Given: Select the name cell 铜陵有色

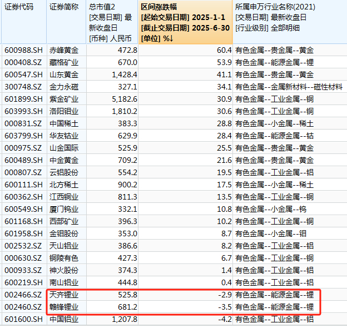Looking at the screenshot, I should [x=64, y=258].
